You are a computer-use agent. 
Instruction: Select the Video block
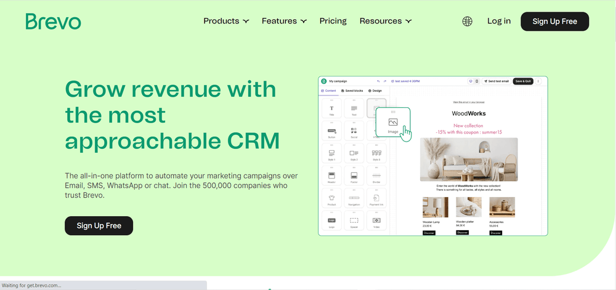[376, 220]
